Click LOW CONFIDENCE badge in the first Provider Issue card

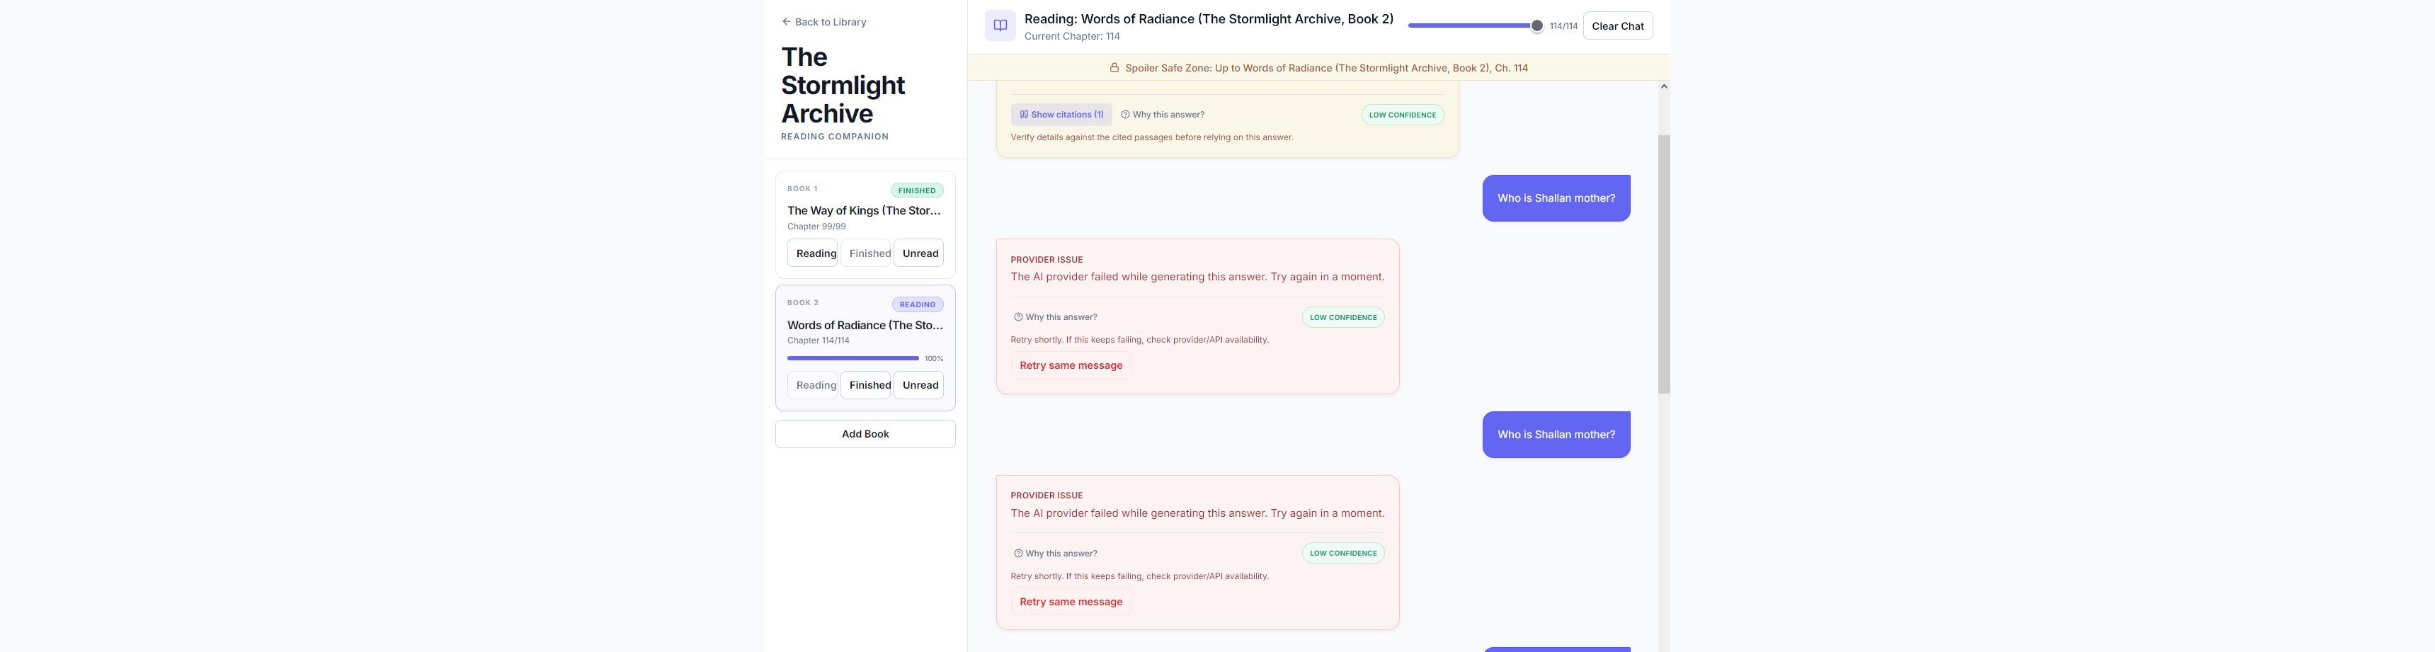(x=1343, y=317)
